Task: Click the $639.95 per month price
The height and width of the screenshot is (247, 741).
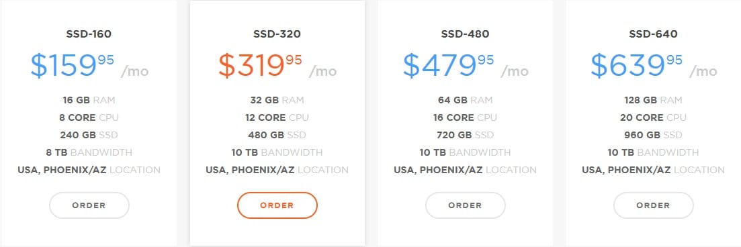Action: 654,66
